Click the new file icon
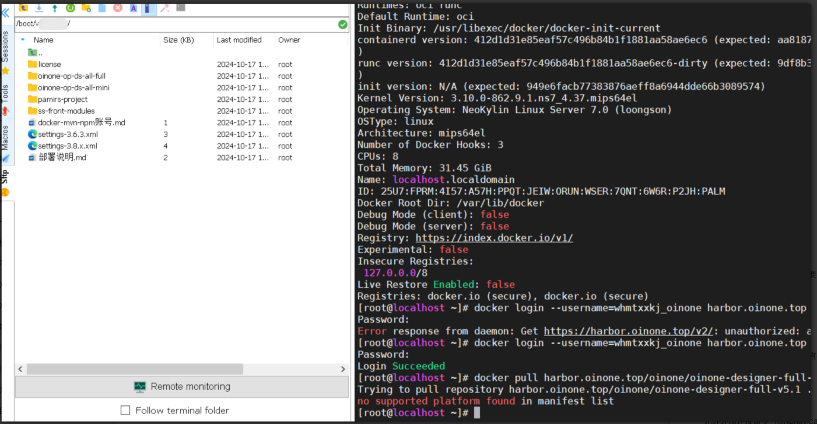The image size is (817, 424). [102, 8]
